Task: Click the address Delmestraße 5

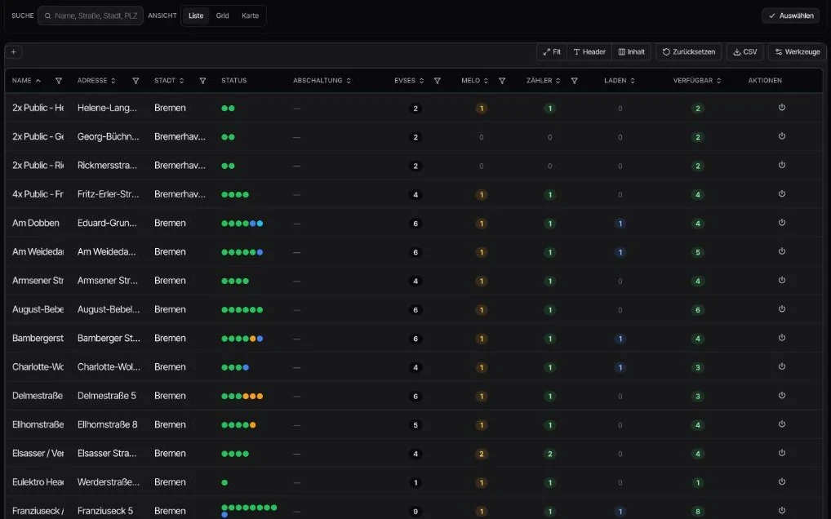Action: (x=106, y=396)
